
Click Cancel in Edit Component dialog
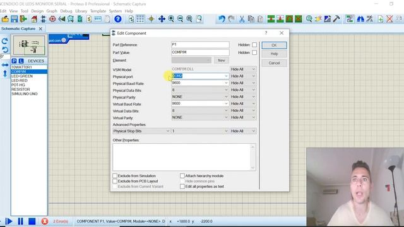pyautogui.click(x=274, y=63)
